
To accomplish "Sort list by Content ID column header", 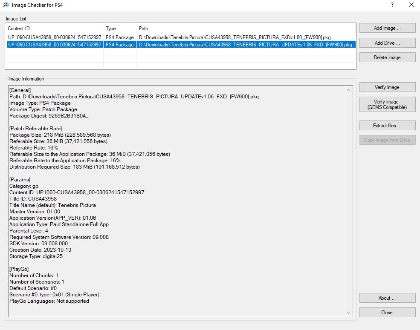I will click(54, 29).
